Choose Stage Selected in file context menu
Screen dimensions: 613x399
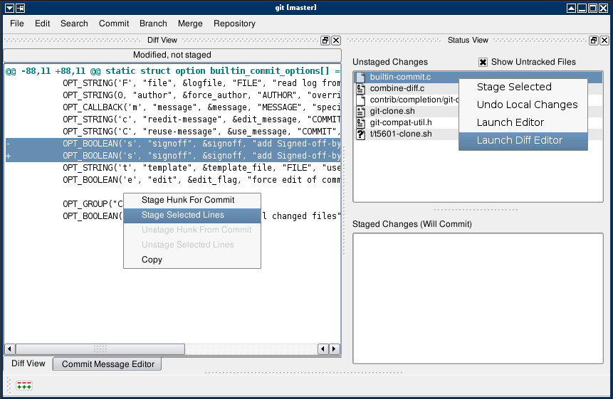tap(523, 87)
